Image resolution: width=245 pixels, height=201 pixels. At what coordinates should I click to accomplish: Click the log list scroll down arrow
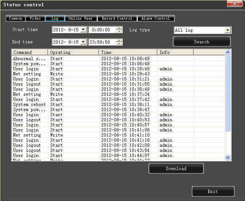(x=228, y=158)
